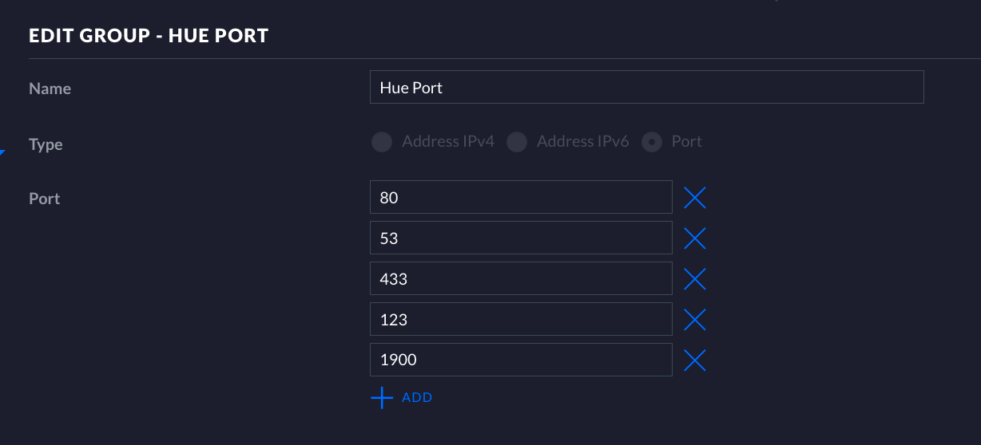
Task: Edit the port field containing 53
Action: 520,238
